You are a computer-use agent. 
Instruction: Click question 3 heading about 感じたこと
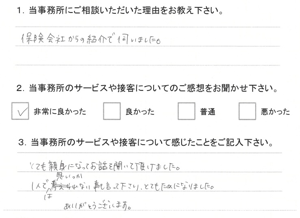click(146, 142)
